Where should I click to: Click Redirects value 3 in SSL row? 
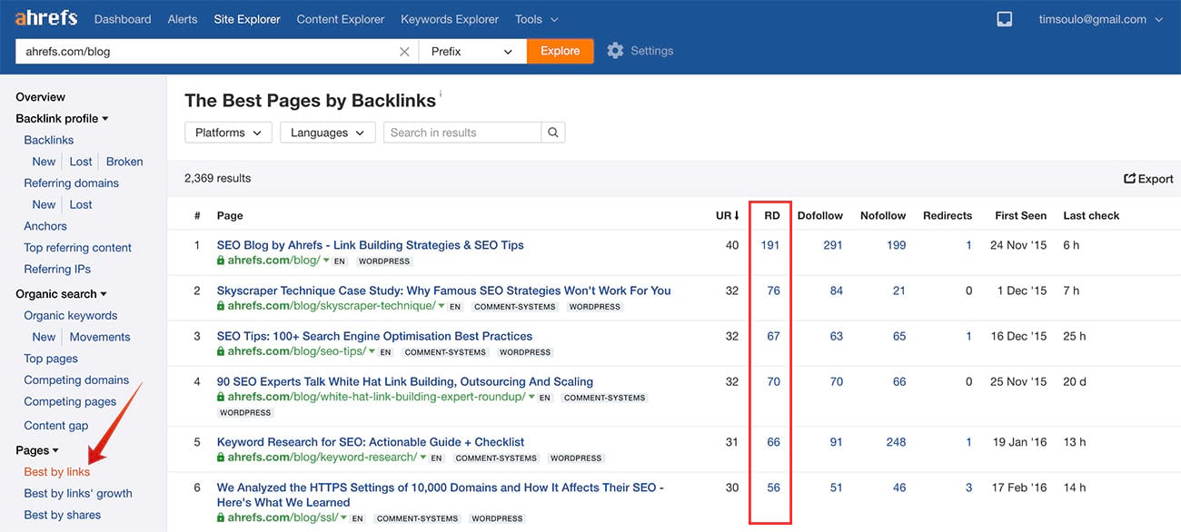[x=968, y=488]
